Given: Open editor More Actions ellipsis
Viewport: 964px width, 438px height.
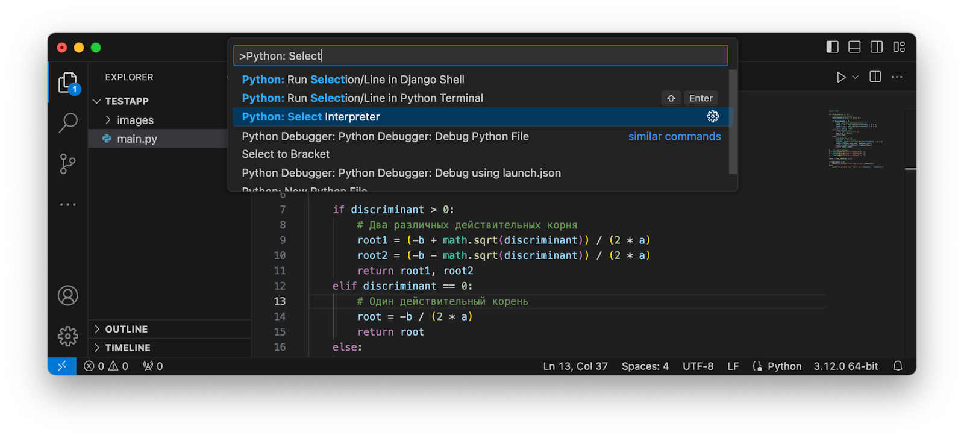Looking at the screenshot, I should pos(897,77).
